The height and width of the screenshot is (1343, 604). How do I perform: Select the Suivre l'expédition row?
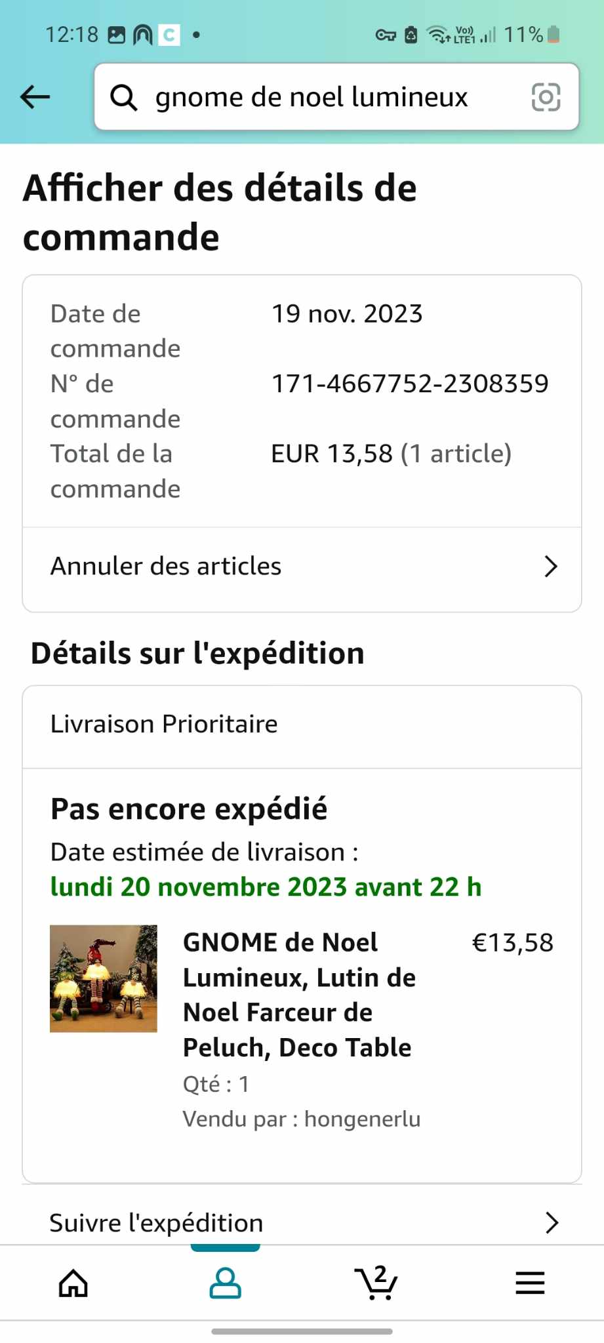tap(302, 1222)
